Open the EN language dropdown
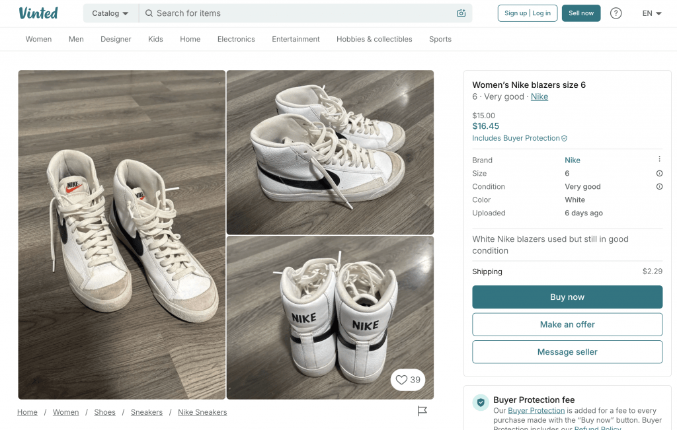This screenshot has width=677, height=430. pos(651,13)
